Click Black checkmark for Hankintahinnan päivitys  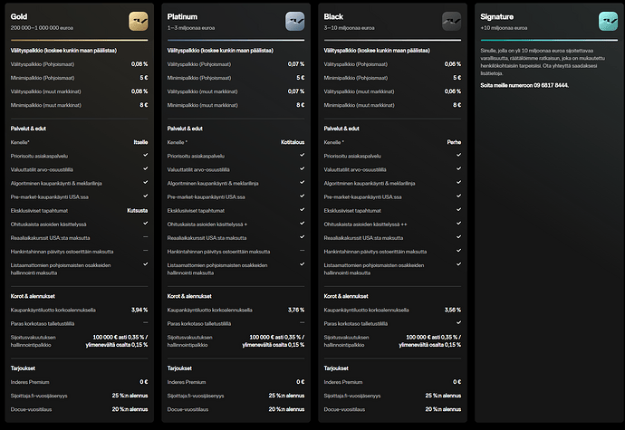pyautogui.click(x=458, y=251)
